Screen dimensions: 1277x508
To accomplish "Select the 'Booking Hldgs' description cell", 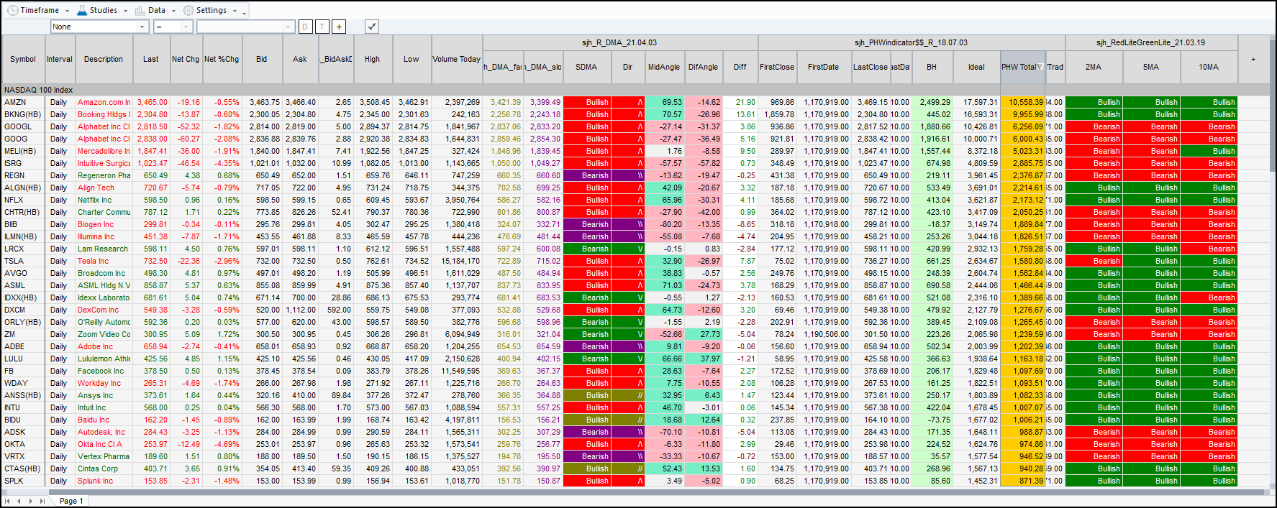I will coord(104,114).
